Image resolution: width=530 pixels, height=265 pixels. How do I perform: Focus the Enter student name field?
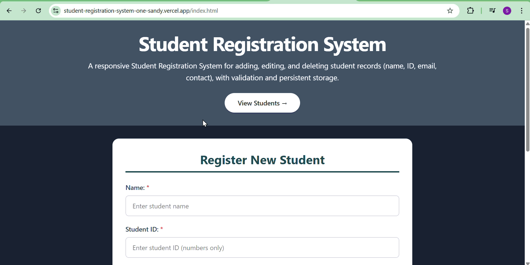[x=262, y=206]
